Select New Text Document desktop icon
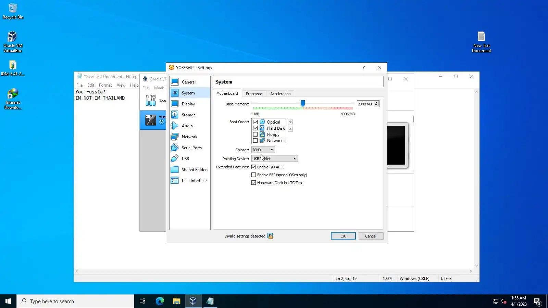Screen dimensions: 548x308 coord(481,42)
